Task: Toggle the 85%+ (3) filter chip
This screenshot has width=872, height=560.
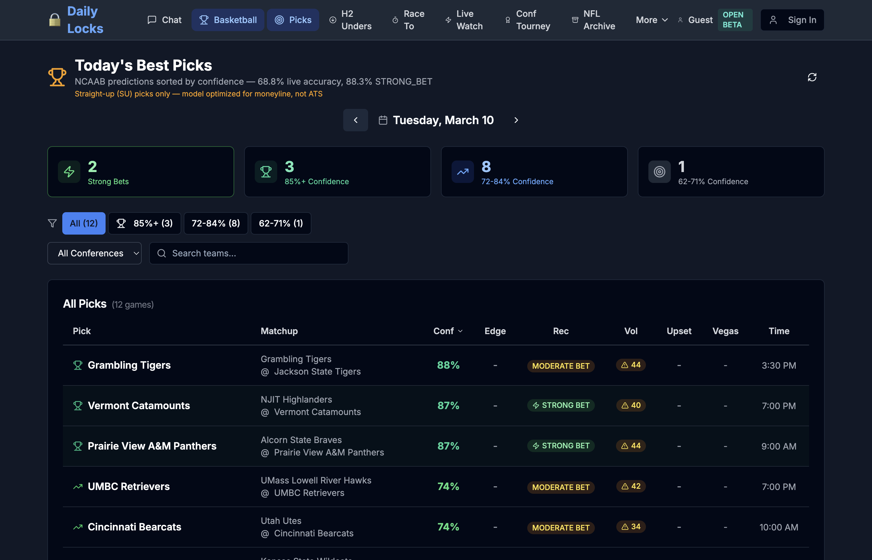Action: click(x=145, y=223)
